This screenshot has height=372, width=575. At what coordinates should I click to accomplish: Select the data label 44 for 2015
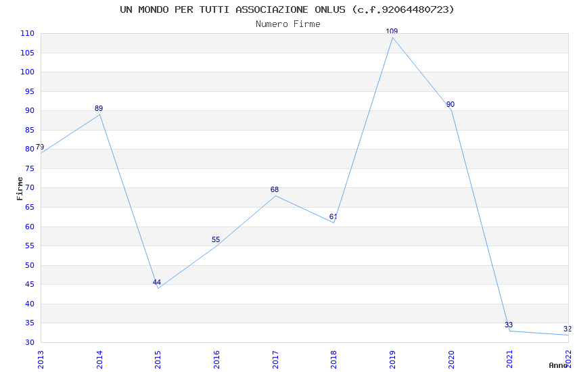tap(156, 282)
